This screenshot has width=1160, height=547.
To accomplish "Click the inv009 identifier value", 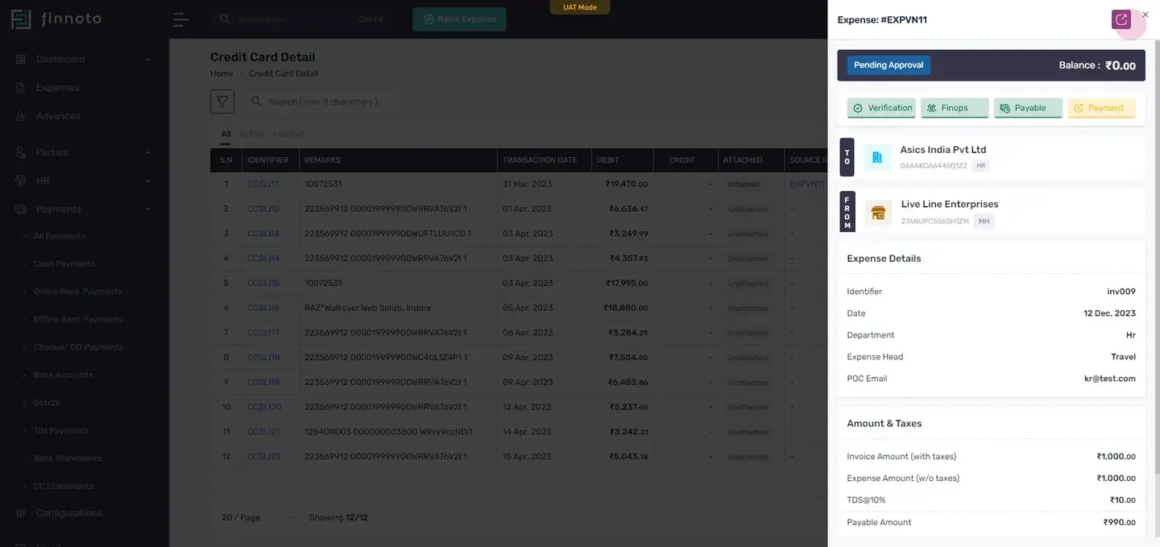I will pos(1121,292).
